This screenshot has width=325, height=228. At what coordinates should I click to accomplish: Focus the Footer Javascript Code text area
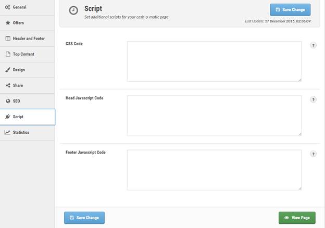214,170
